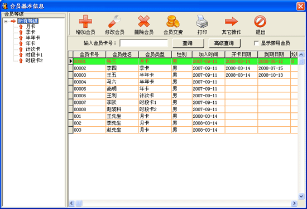Screen dimensions: 307x209
Task: Click the 查询 search button
Action: point(188,43)
